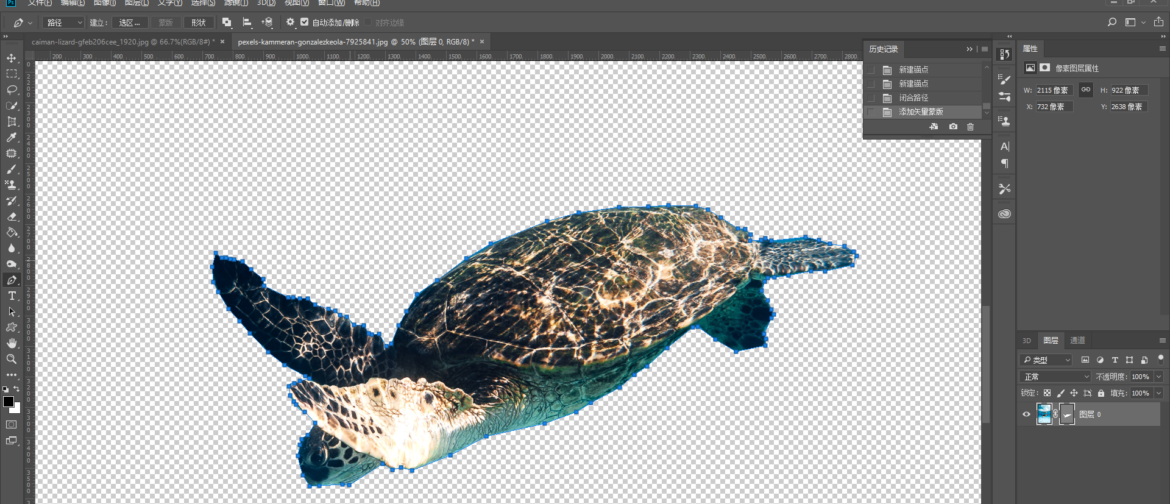Toggle filter for pixel layers
Image resolution: width=1170 pixels, height=504 pixels.
[1085, 360]
